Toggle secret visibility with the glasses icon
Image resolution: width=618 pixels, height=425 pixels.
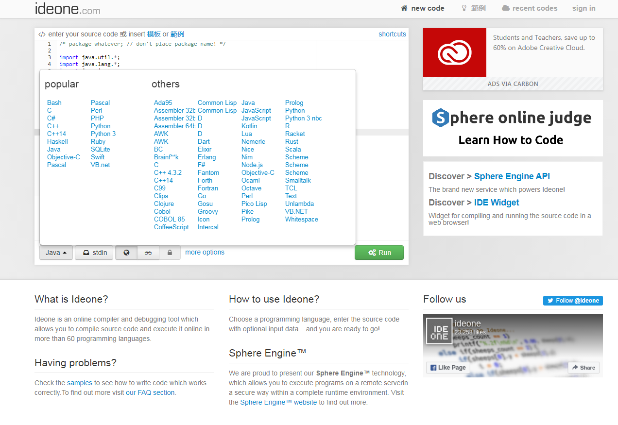click(x=148, y=252)
